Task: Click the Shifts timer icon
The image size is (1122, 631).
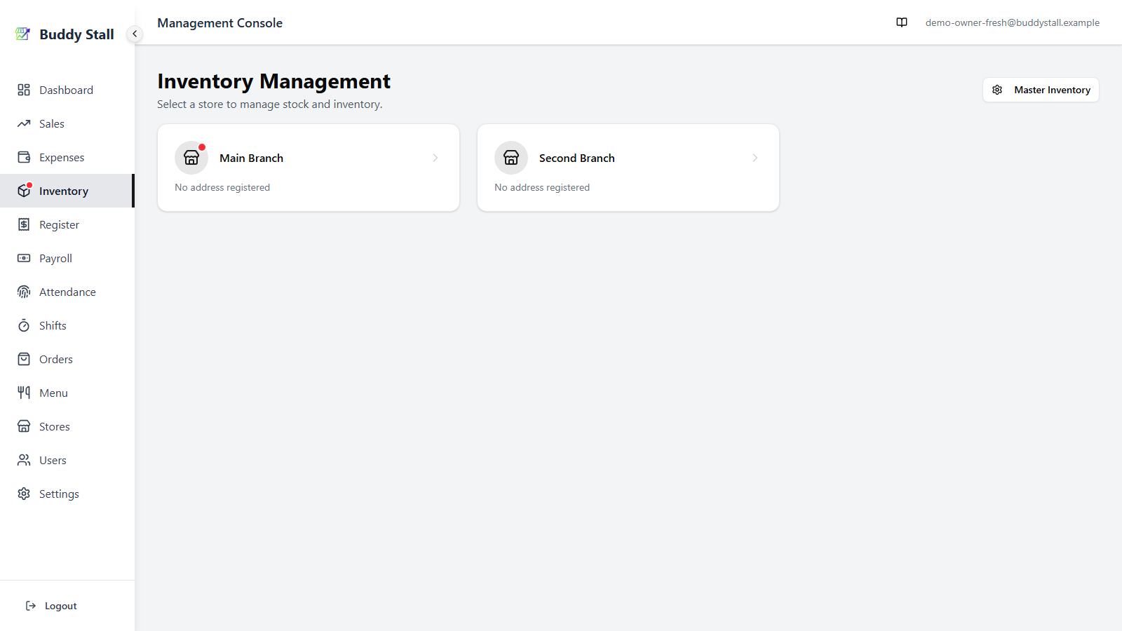Action: [x=24, y=325]
